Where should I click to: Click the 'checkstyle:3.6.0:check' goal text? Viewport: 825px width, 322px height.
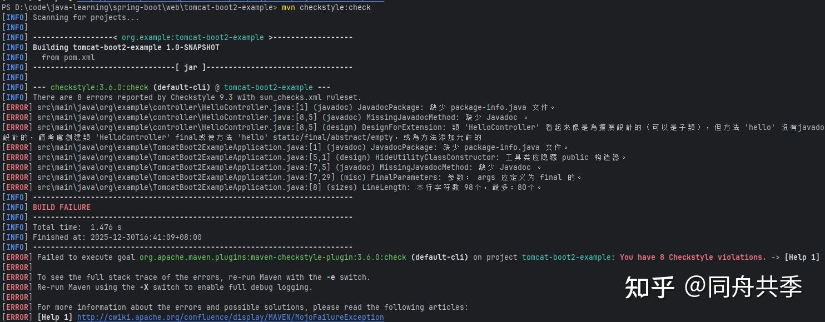coord(100,87)
